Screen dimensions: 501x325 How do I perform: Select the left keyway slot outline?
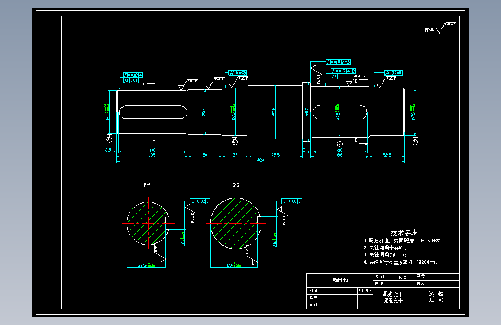(153, 112)
